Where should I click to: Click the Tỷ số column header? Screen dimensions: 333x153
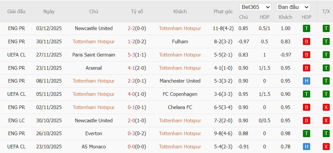[137, 12]
